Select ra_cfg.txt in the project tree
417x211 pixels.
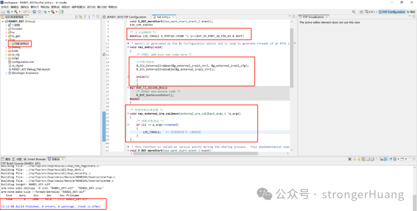click(16, 66)
